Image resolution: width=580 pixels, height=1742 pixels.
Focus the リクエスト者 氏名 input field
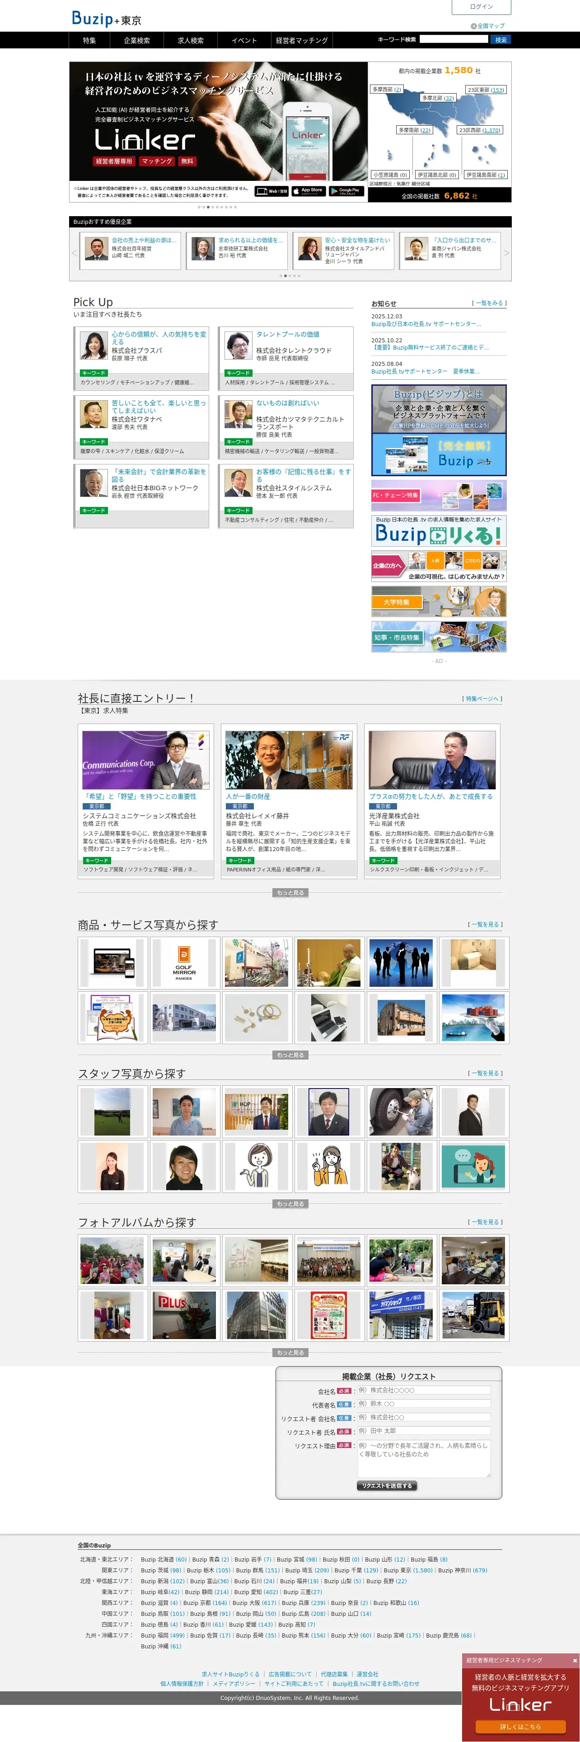pos(423,1431)
